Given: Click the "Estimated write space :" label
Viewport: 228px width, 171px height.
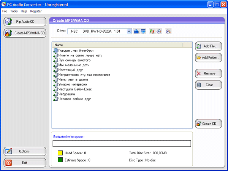Looking at the screenshot, I should 69,137.
